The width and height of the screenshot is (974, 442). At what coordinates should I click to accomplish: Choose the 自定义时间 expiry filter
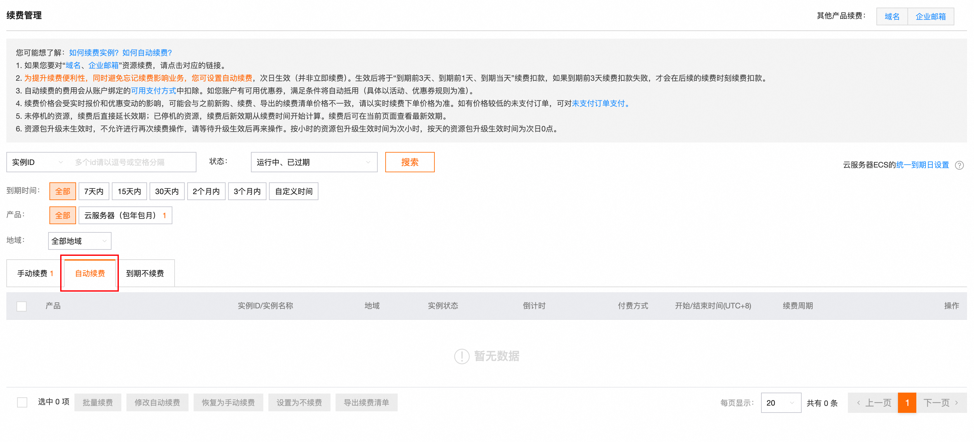point(293,191)
